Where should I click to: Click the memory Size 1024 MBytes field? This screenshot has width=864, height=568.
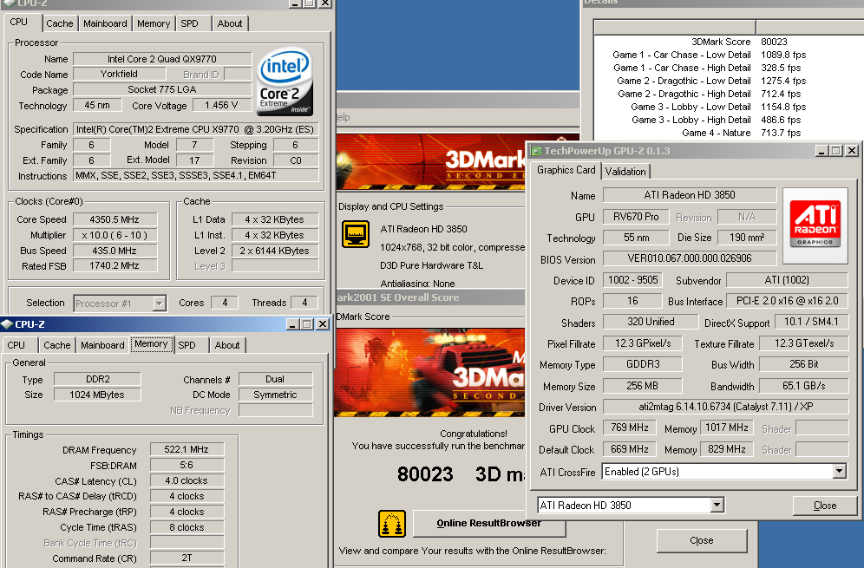pos(97,395)
